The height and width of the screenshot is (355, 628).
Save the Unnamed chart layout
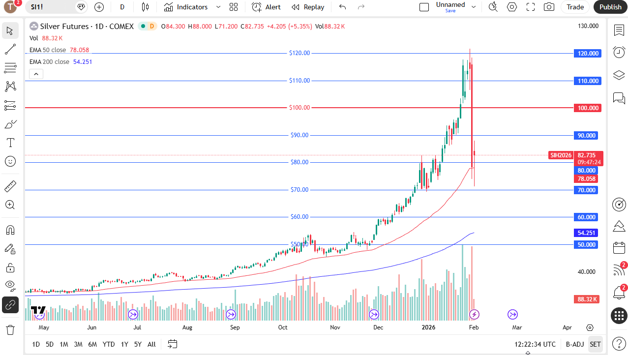[450, 11]
